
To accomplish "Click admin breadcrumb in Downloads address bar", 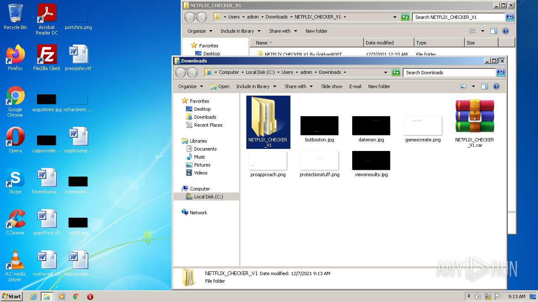I will [x=306, y=72].
